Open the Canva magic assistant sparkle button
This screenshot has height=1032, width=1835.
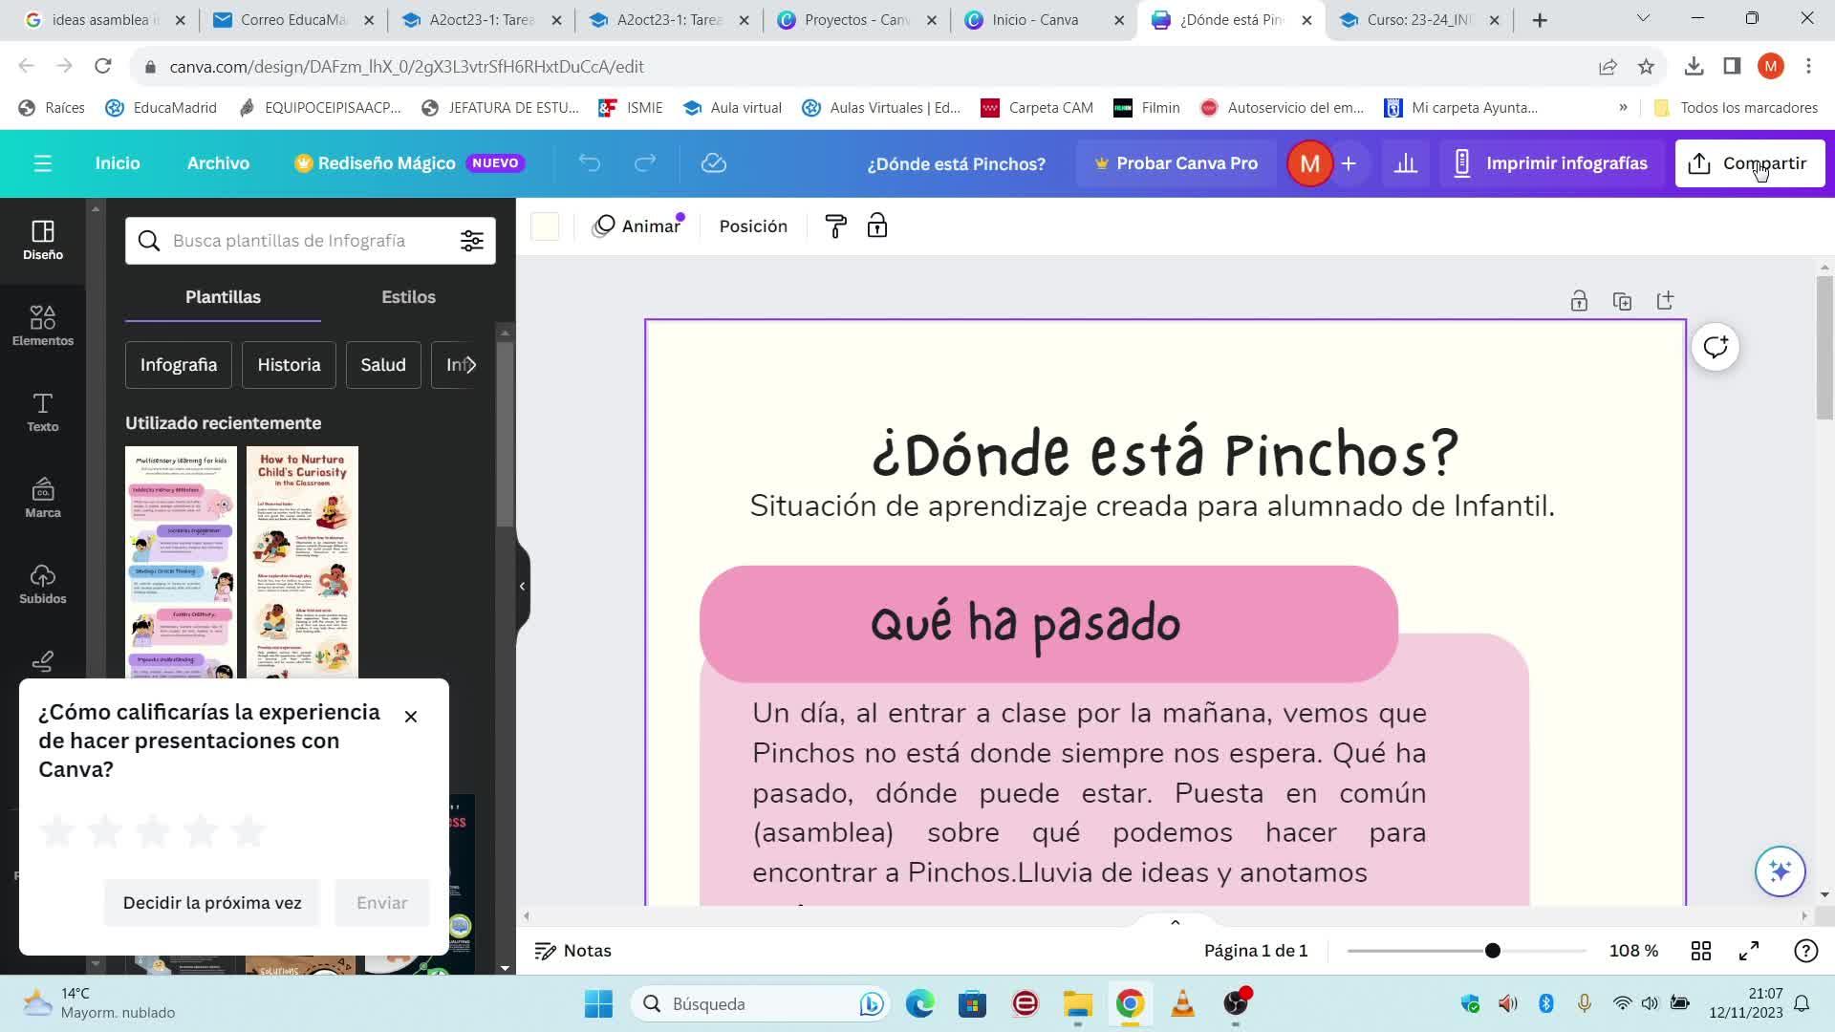pos(1780,871)
